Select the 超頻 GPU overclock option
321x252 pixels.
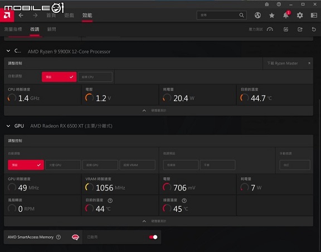(100, 165)
